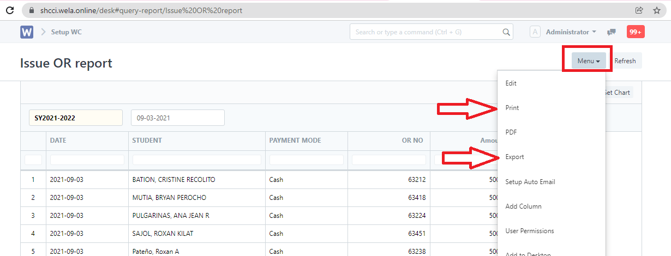Toggle the Menu dropdown button
The image size is (671, 256).
pos(588,61)
